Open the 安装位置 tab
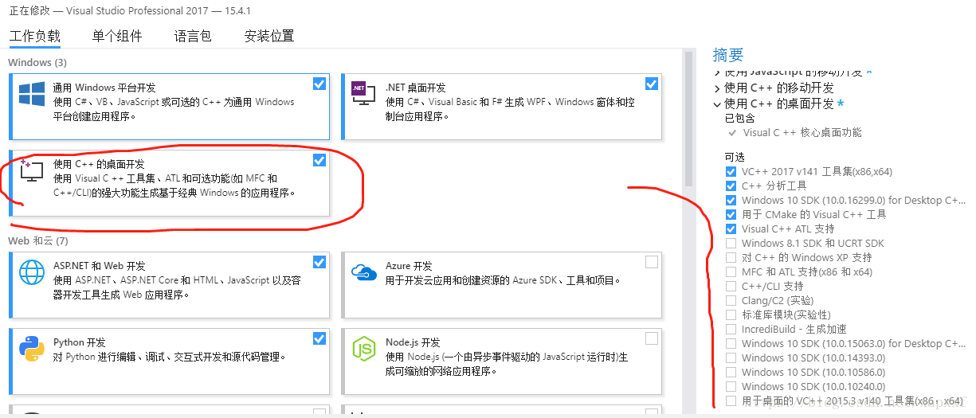The image size is (976, 418). (269, 36)
